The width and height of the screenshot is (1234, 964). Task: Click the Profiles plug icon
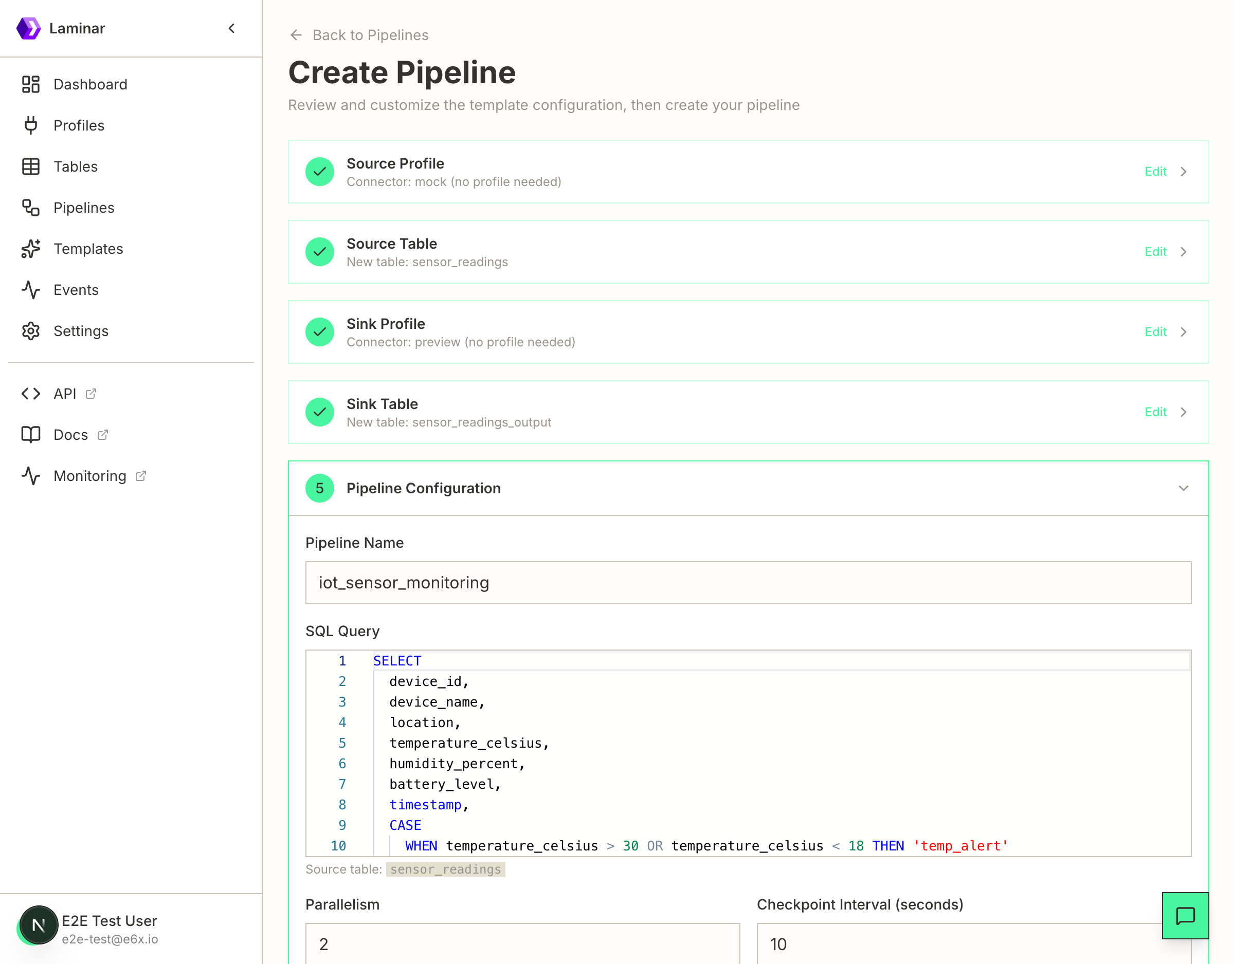coord(30,125)
